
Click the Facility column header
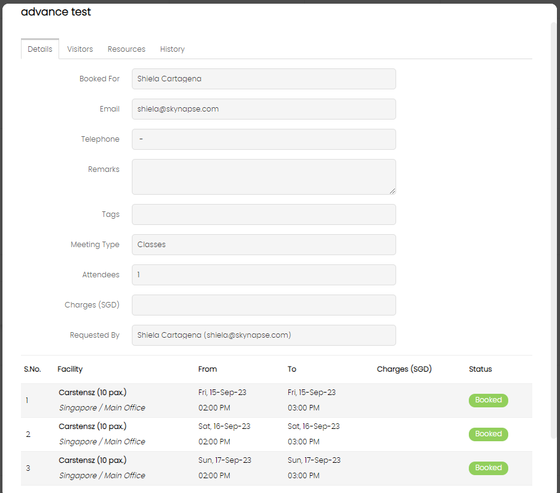pyautogui.click(x=70, y=369)
